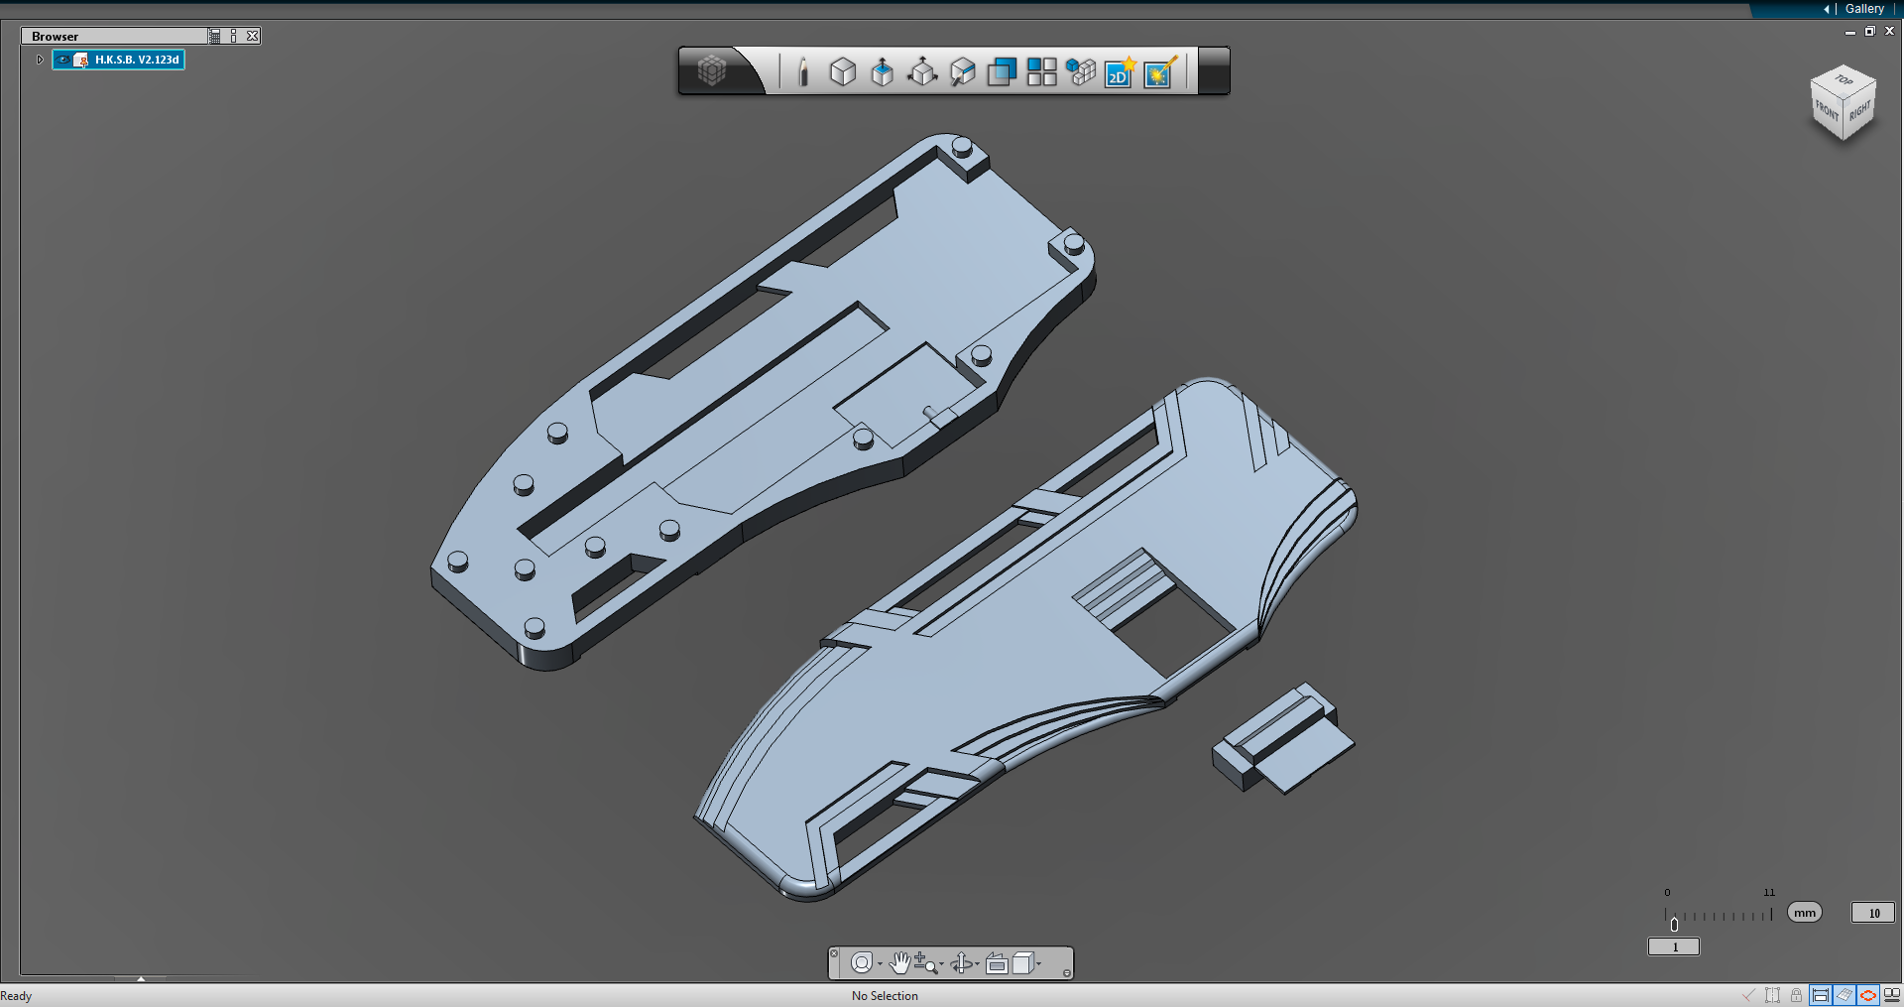This screenshot has width=1904, height=1007.
Task: Expand the navigation wheel dropdown arrow
Action: click(x=880, y=964)
